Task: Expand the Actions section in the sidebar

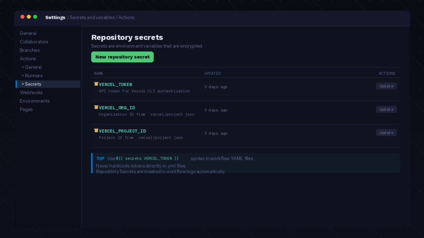Action: coord(28,58)
